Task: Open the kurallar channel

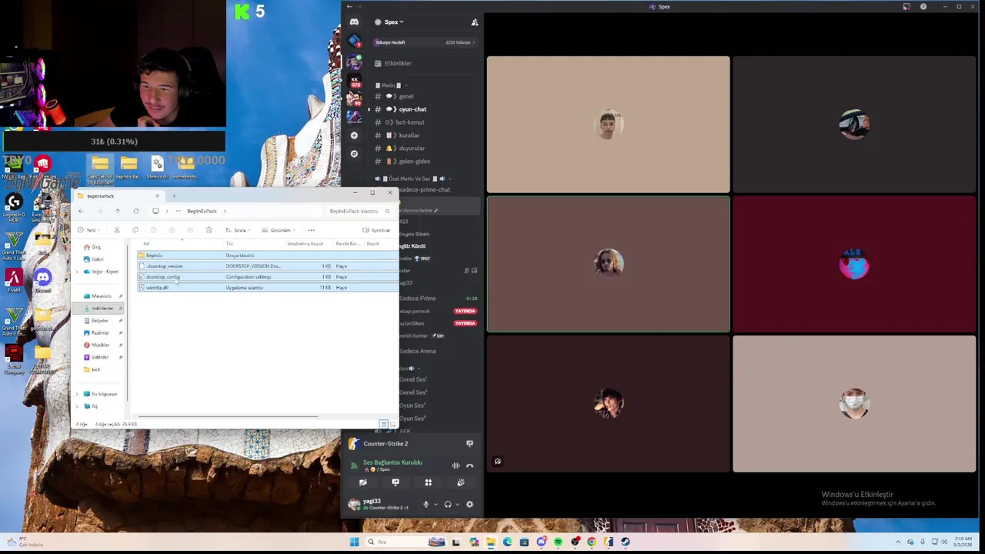Action: (409, 135)
